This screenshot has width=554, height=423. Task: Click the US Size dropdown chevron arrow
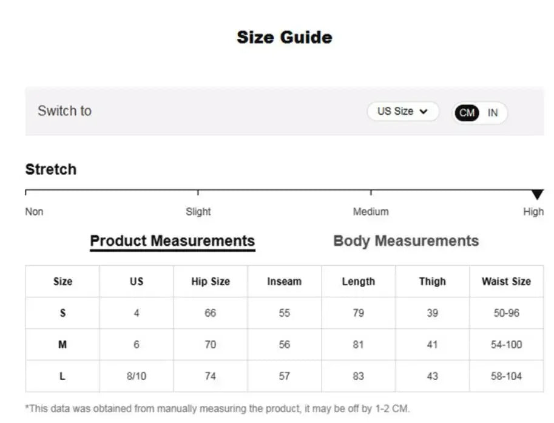tap(424, 112)
